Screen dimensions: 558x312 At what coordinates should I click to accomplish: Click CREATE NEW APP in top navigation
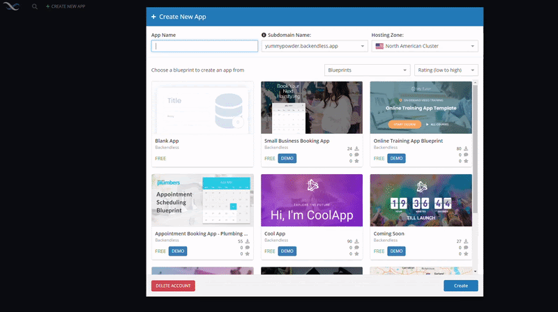(66, 6)
